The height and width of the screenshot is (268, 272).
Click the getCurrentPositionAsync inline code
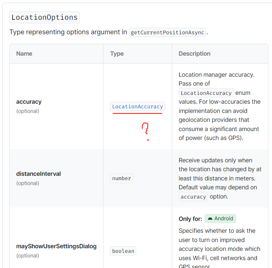point(167,32)
